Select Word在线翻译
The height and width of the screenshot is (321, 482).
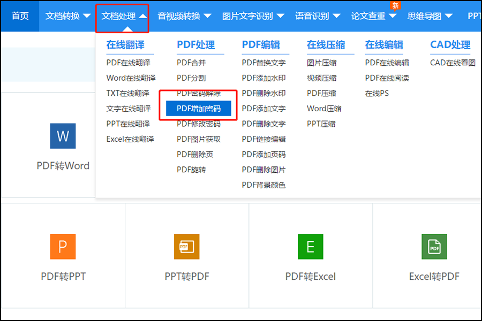[x=131, y=78]
